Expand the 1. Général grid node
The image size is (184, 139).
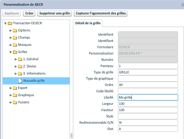pyautogui.click(x=16, y=59)
